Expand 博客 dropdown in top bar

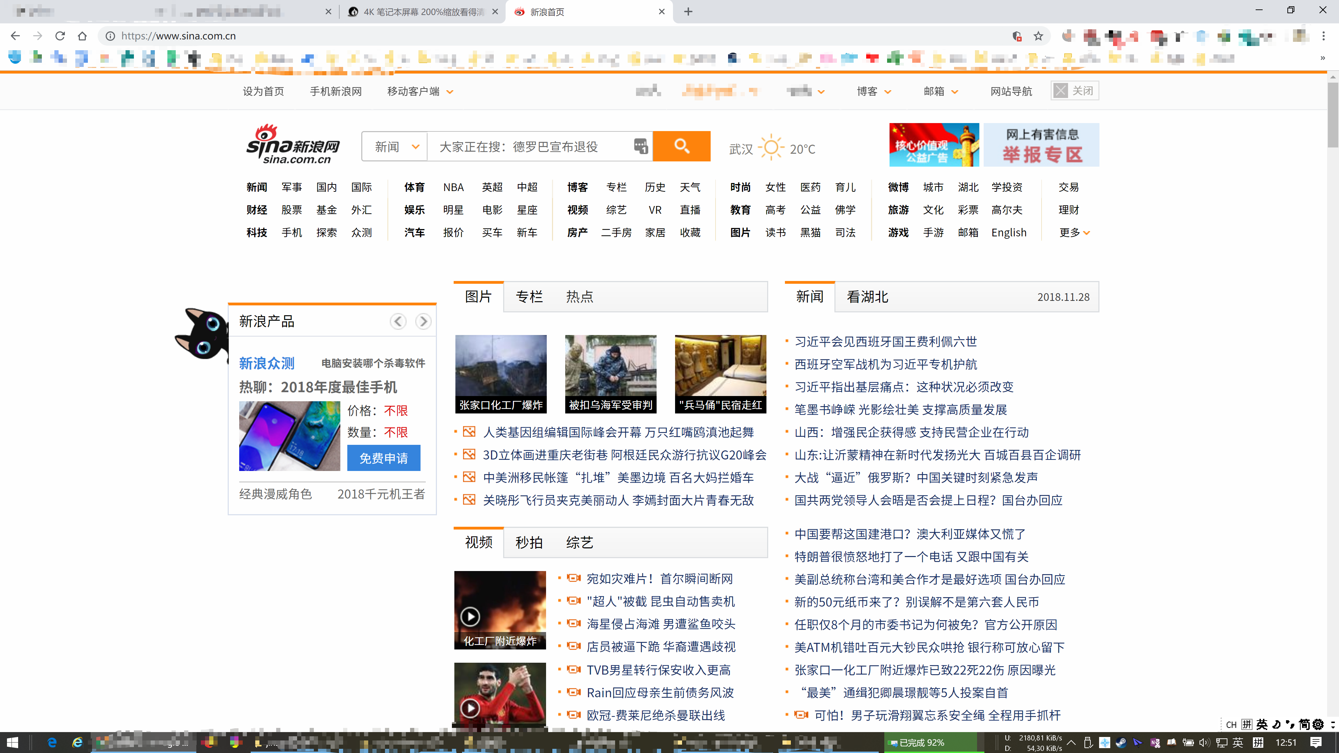(x=888, y=91)
